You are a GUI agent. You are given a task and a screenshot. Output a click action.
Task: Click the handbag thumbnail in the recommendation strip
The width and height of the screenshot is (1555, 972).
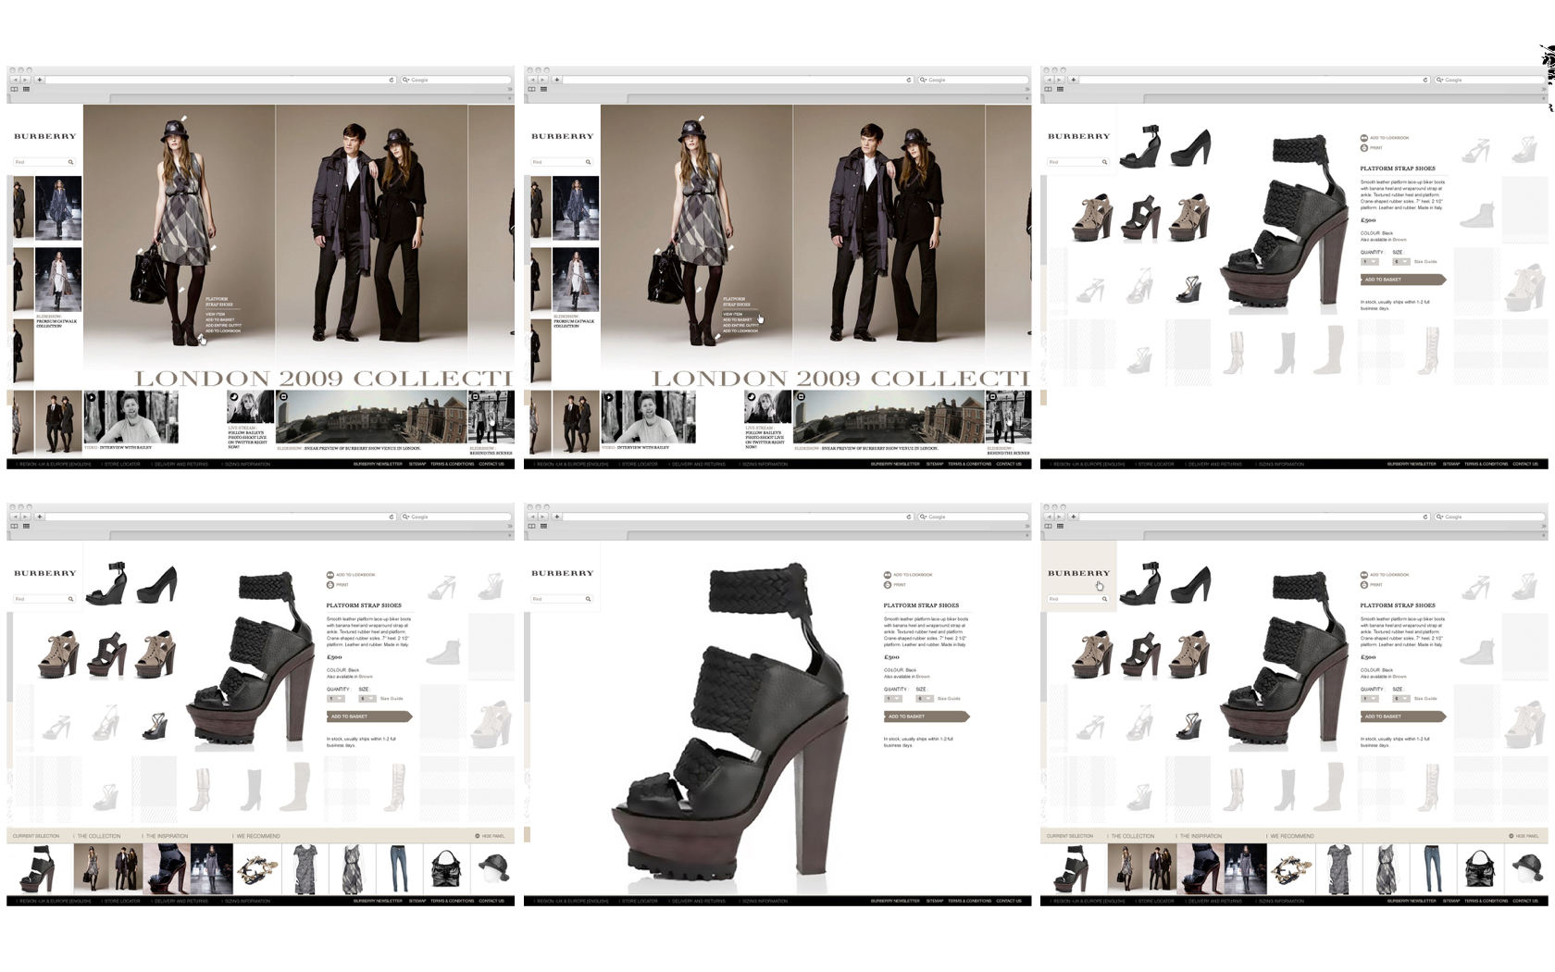(x=445, y=868)
